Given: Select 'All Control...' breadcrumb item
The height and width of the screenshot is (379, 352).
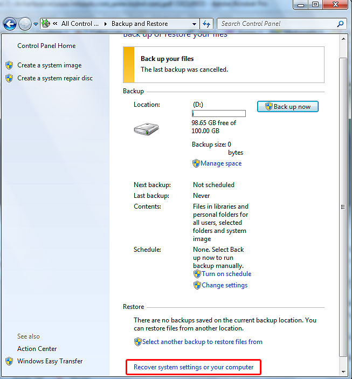Looking at the screenshot, I should coord(80,24).
